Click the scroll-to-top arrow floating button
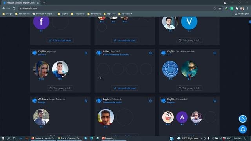251x141 pixels. coord(243,119)
